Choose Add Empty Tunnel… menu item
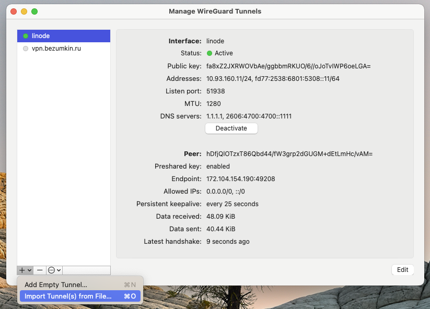The height and width of the screenshot is (309, 430). click(80, 284)
